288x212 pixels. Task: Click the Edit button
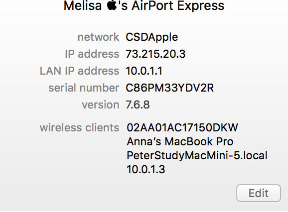[x=259, y=193]
